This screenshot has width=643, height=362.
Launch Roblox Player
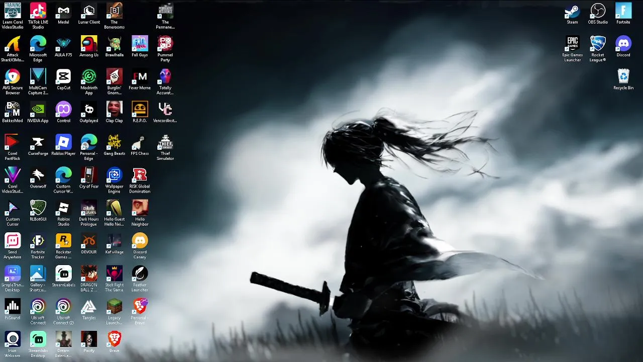[63, 145]
